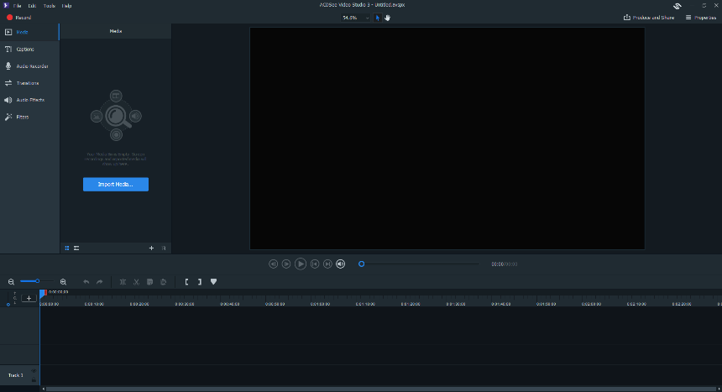Open the Audio Effects section
The height and width of the screenshot is (392, 722).
click(29, 100)
